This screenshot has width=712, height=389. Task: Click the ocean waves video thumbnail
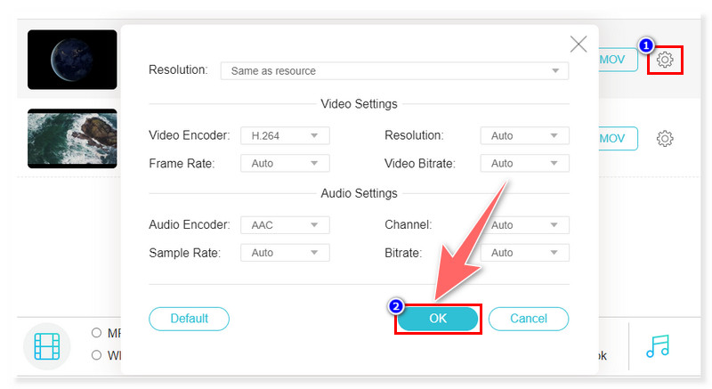[x=72, y=138]
